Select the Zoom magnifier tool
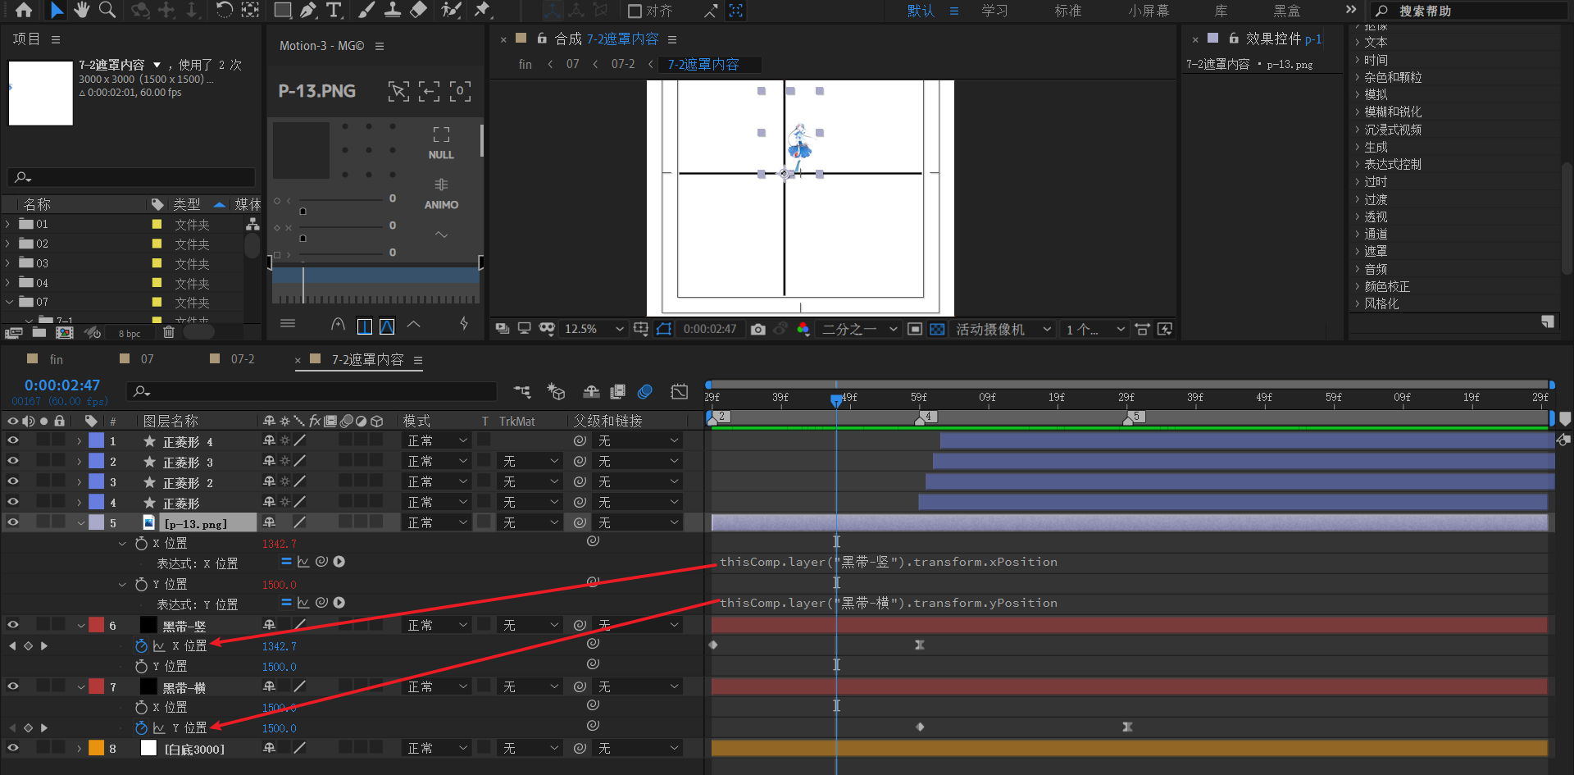 click(107, 10)
